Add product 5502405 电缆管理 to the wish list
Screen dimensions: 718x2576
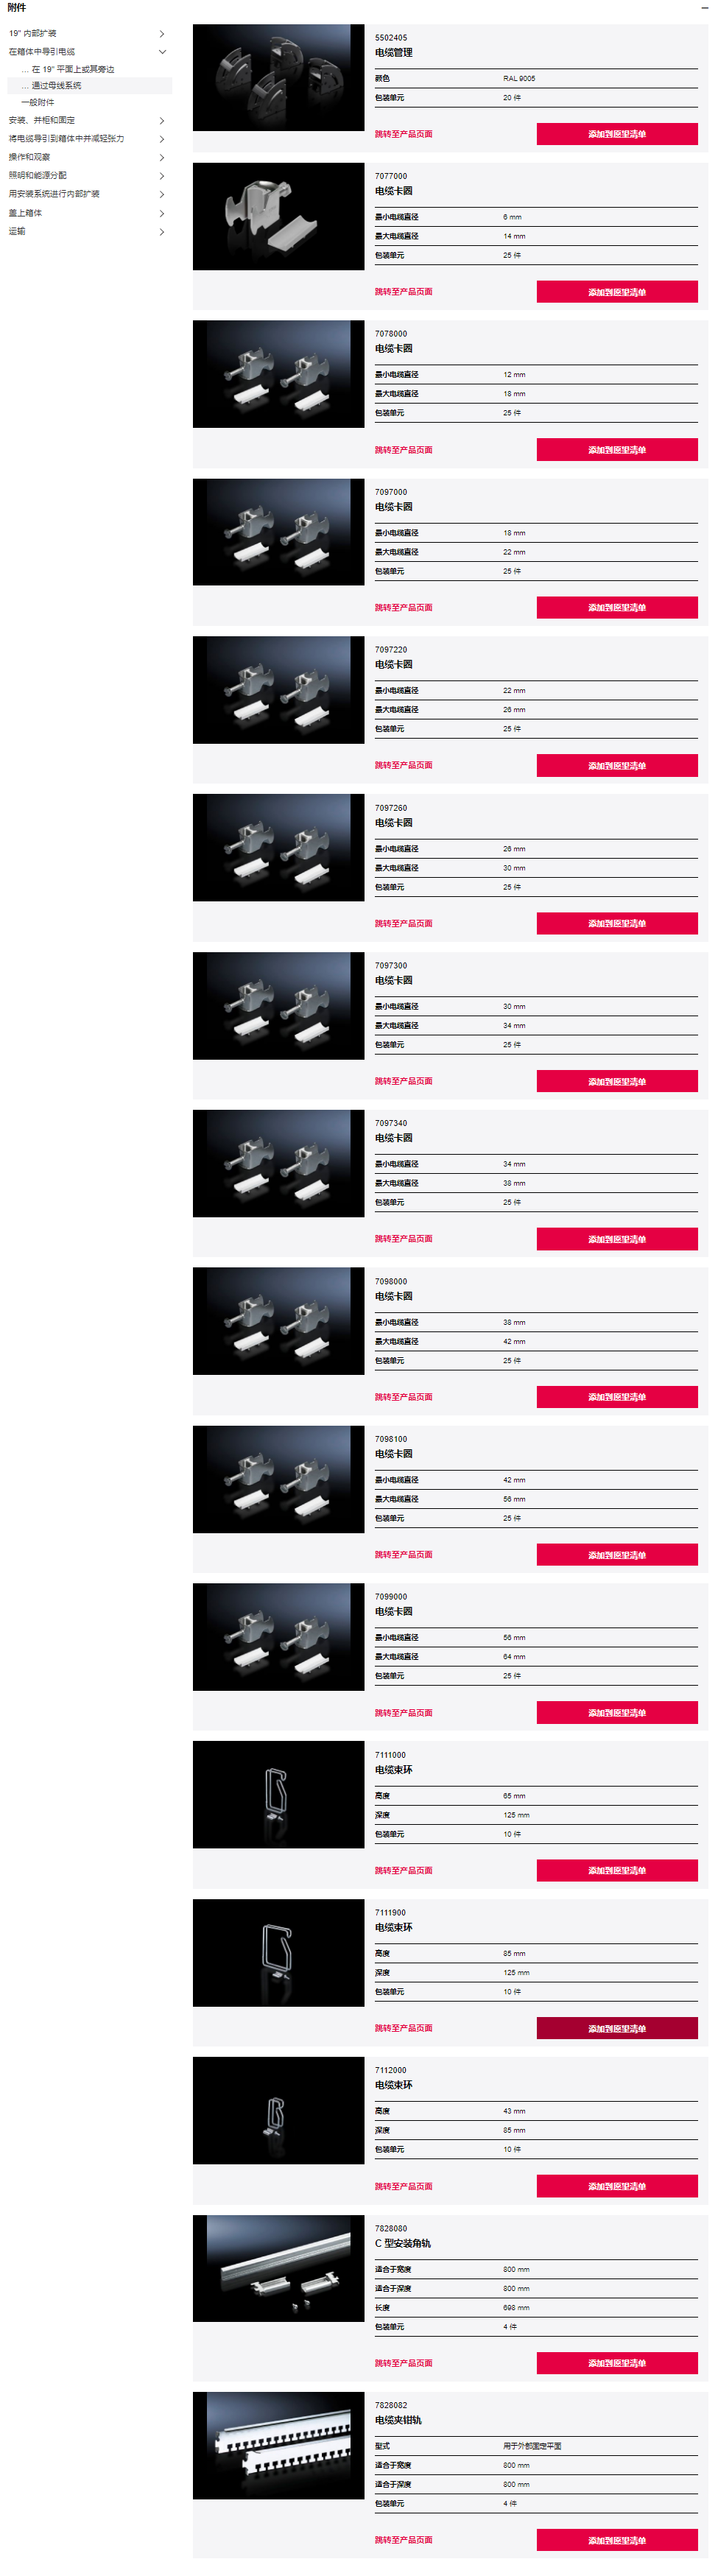pos(617,134)
